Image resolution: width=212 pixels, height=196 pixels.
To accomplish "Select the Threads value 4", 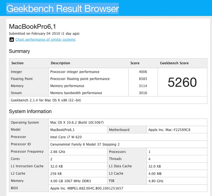I will [149, 159].
